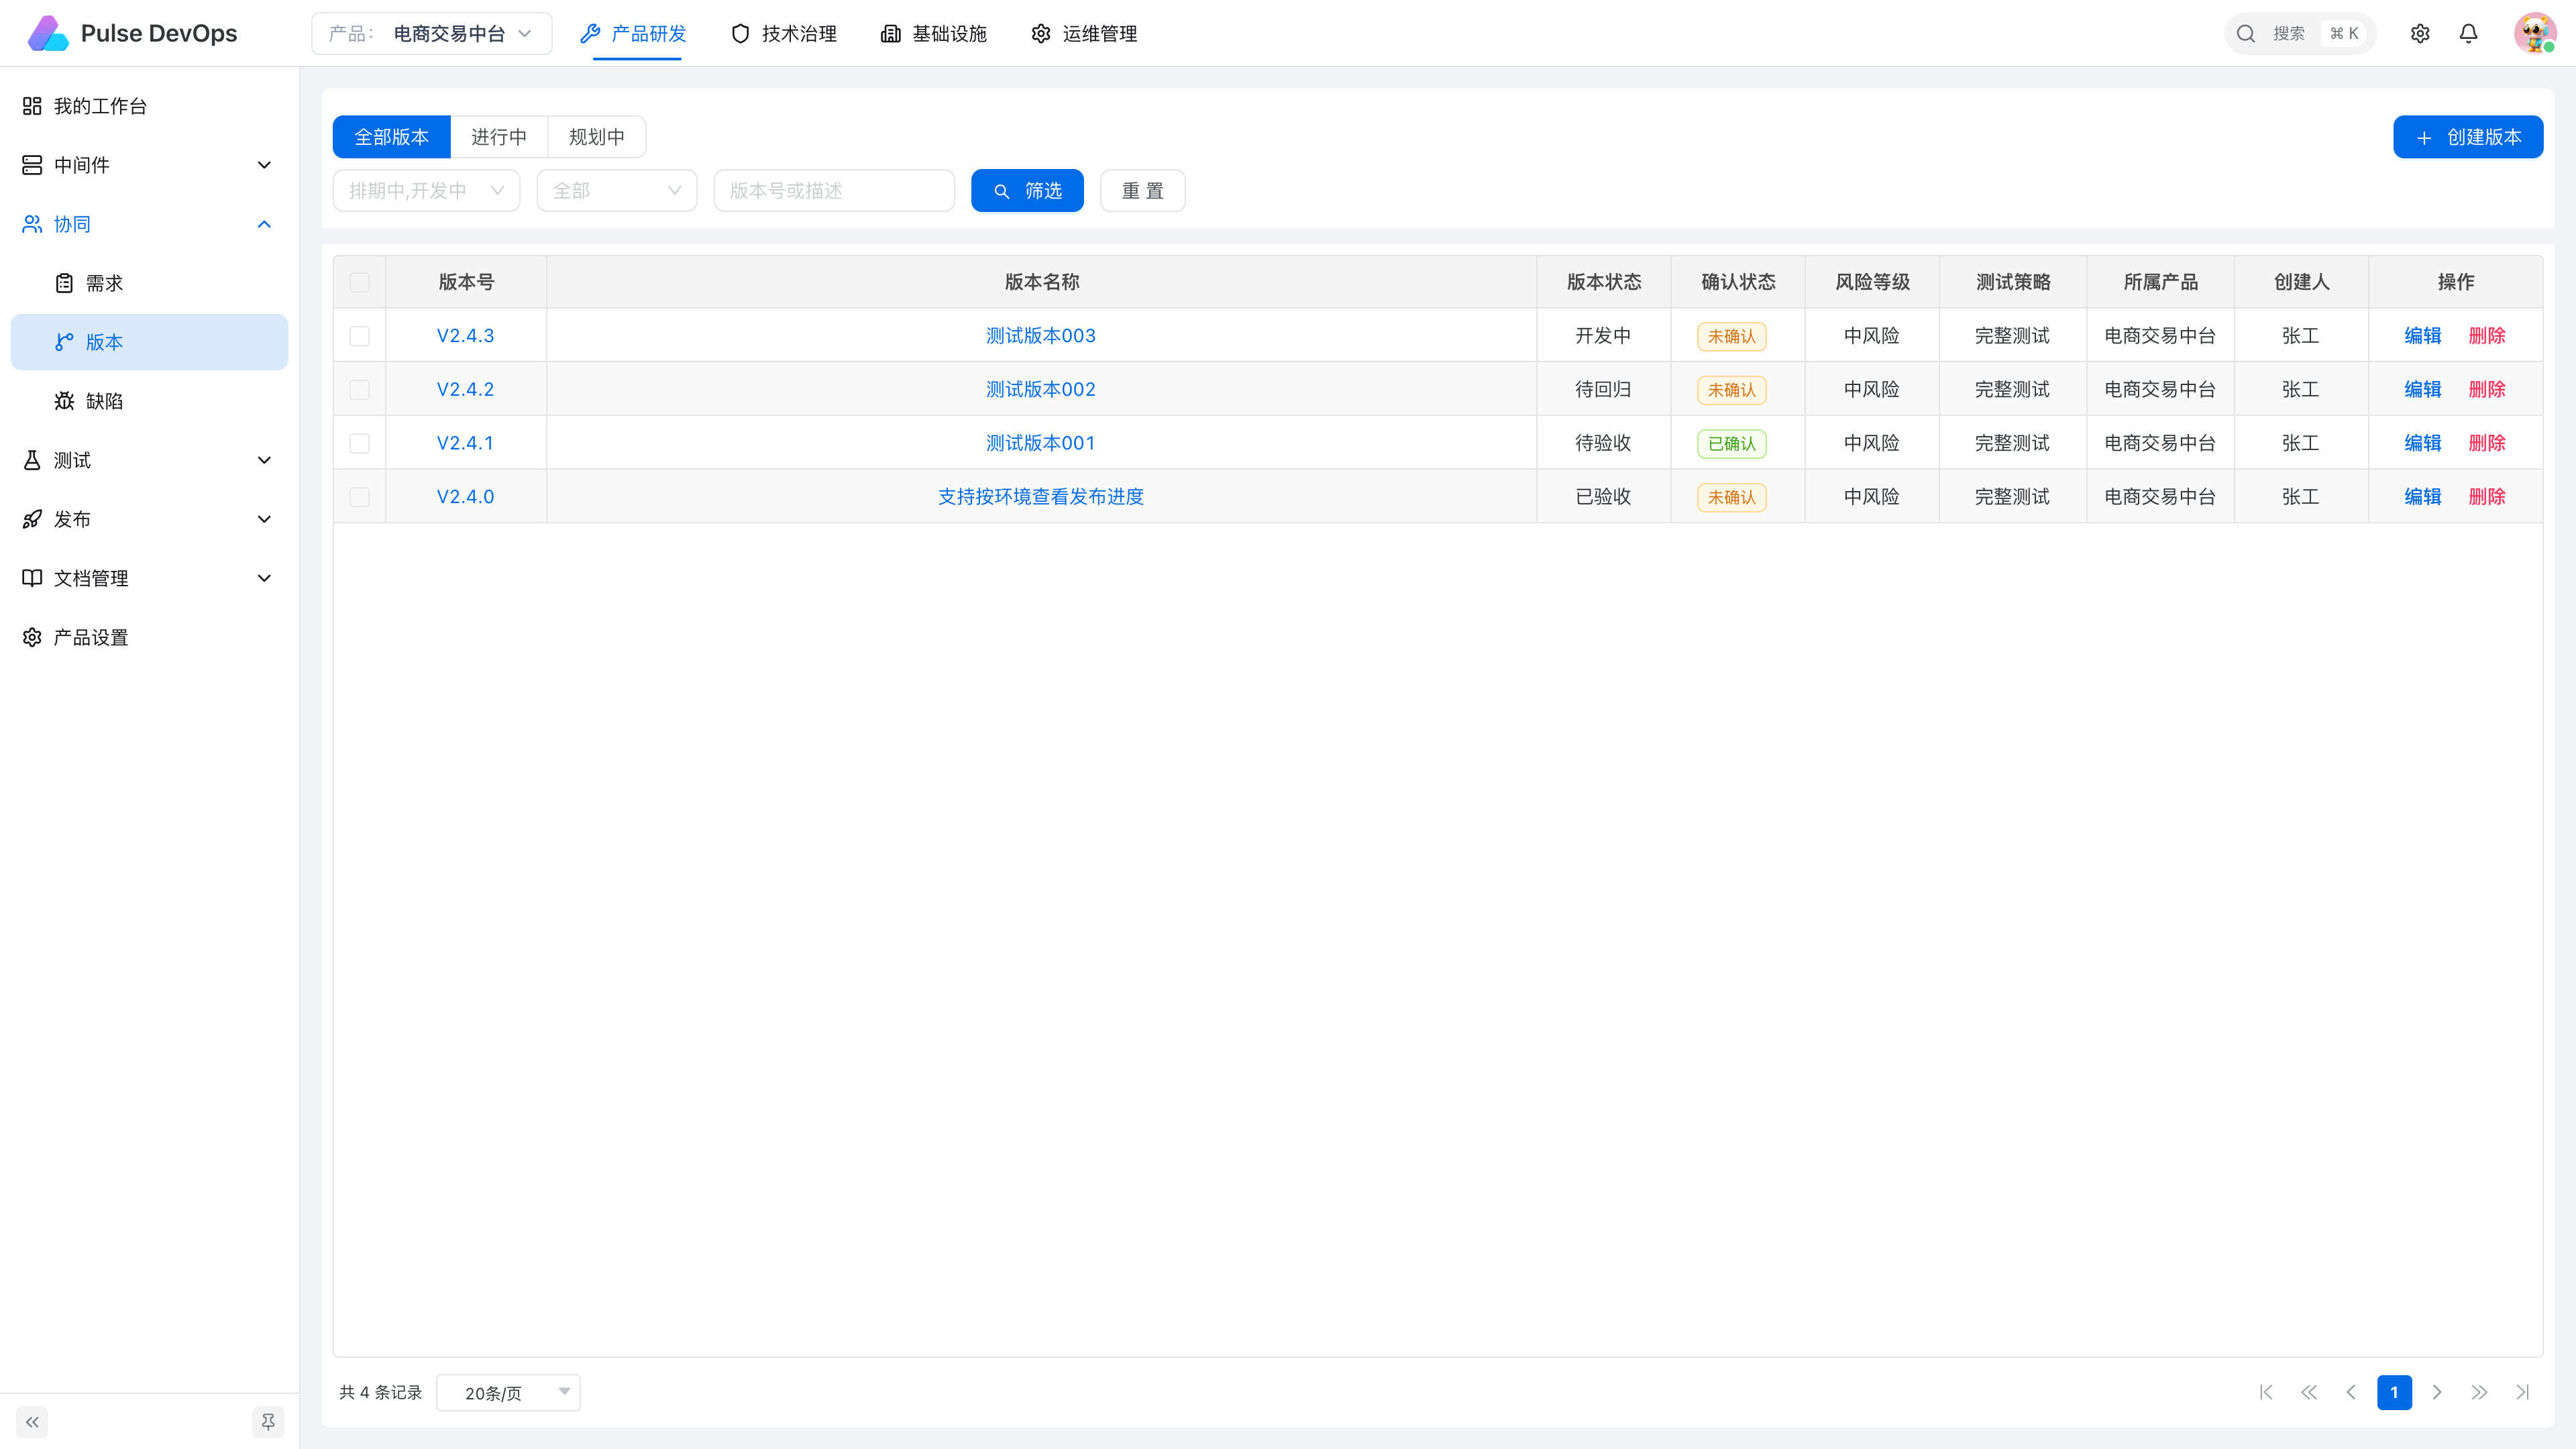Click the 创建版本 button
This screenshot has height=1449, width=2576.
click(2468, 137)
